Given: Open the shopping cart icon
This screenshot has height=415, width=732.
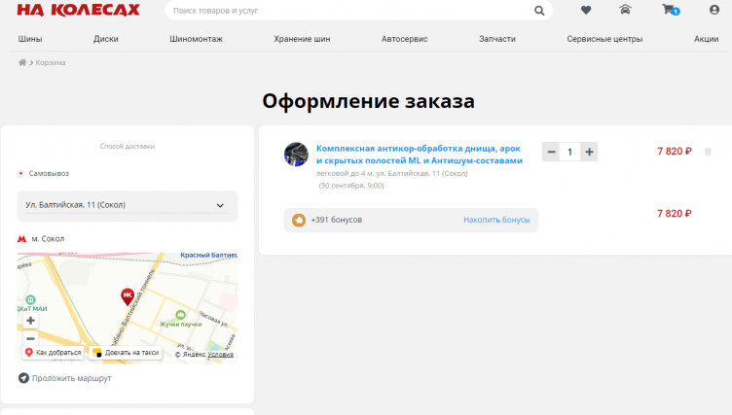Looking at the screenshot, I should click(x=669, y=11).
